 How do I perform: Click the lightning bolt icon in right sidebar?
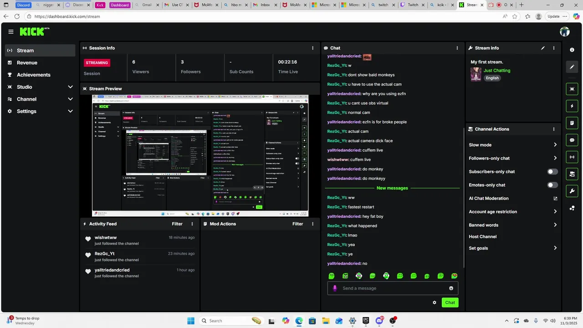tap(572, 106)
